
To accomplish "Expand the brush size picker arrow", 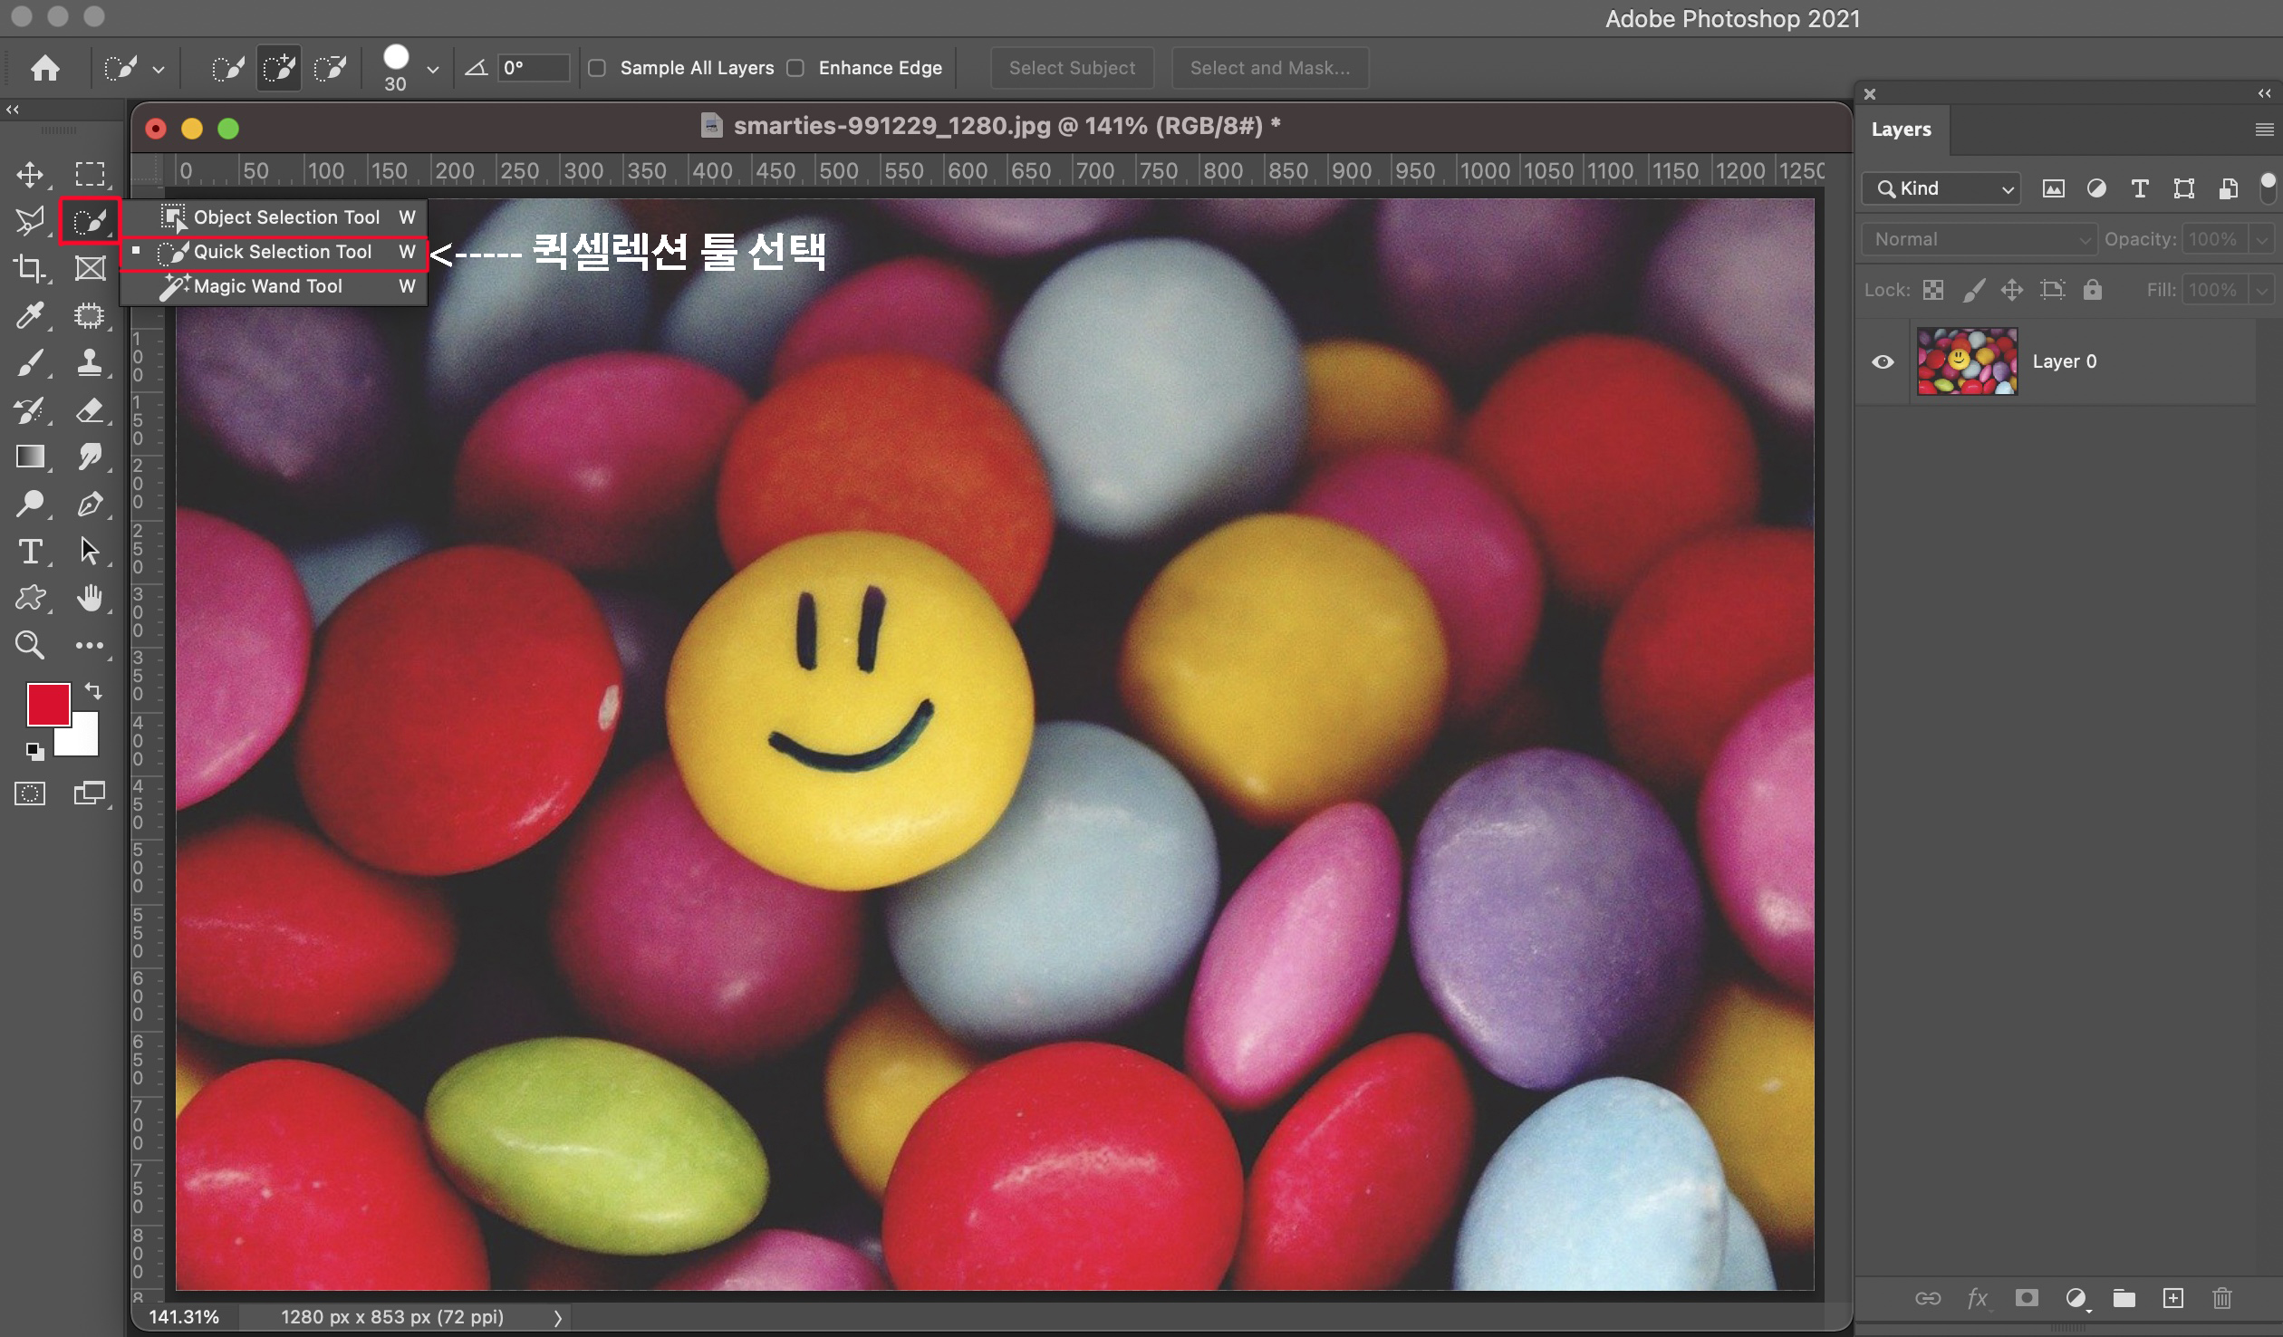I will 433,69.
